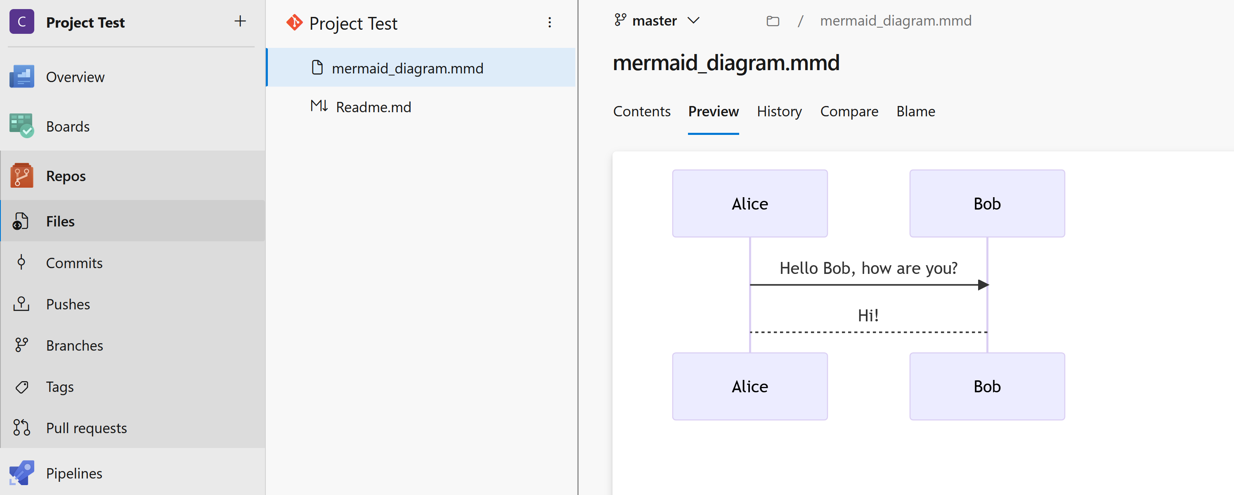Open the repository more options menu
1234x495 pixels.
pyautogui.click(x=549, y=23)
